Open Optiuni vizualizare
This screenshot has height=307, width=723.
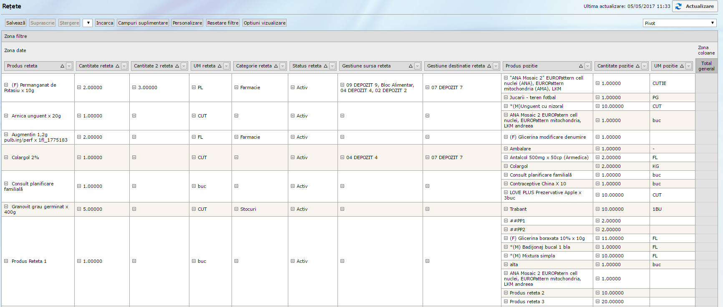pos(265,23)
